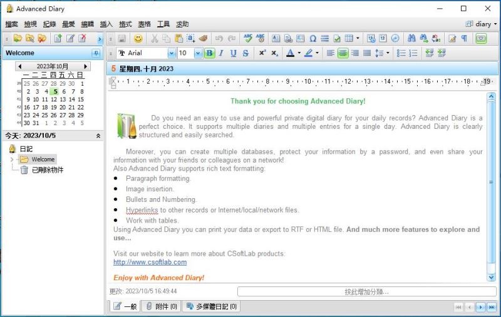Click the new record icon with green plus
The height and width of the screenshot is (317, 501).
tap(58, 39)
